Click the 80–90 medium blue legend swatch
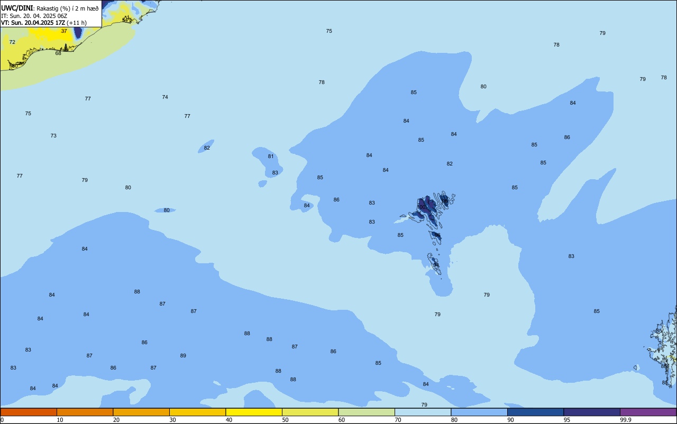The height and width of the screenshot is (424, 677). tap(479, 412)
